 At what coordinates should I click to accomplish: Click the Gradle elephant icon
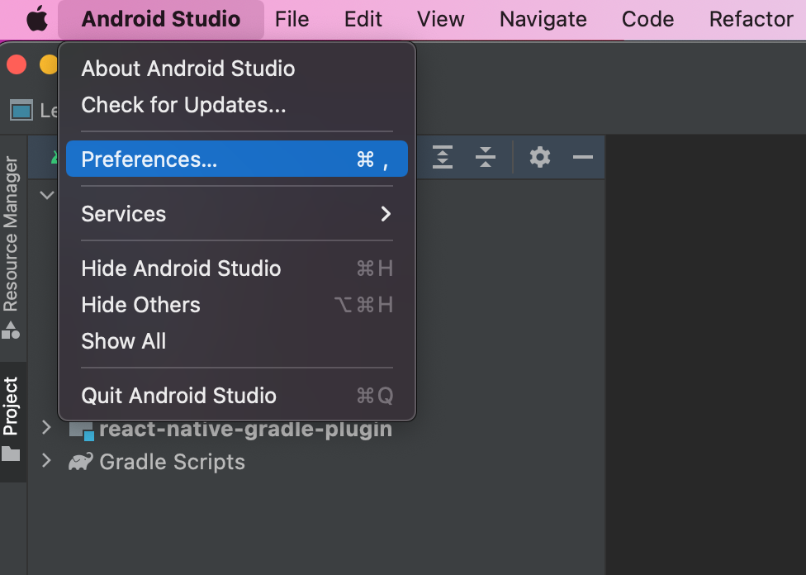tap(81, 462)
